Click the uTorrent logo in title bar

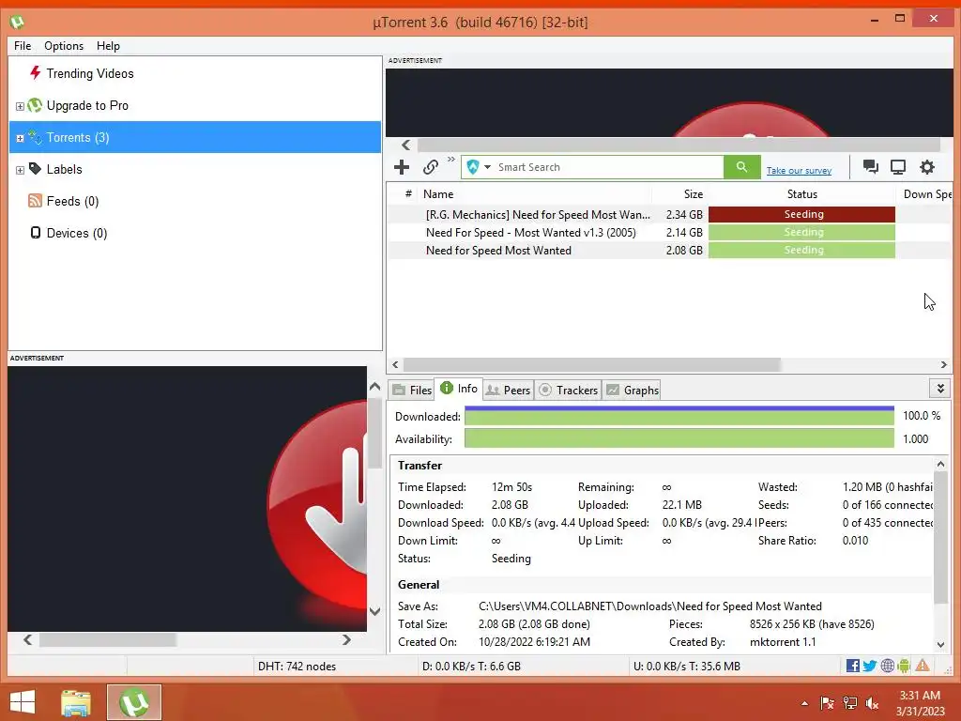pos(17,23)
